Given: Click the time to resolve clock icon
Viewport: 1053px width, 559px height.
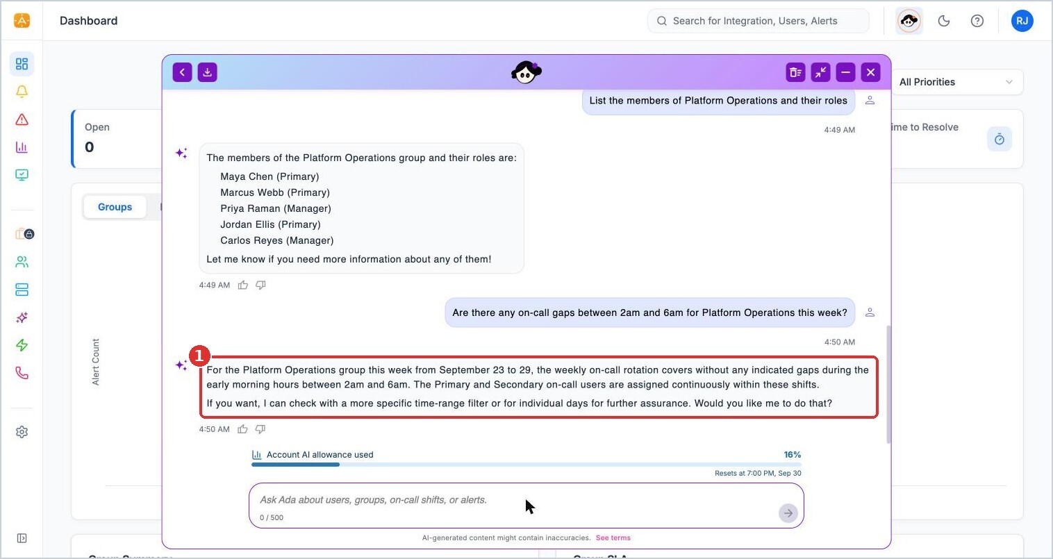Looking at the screenshot, I should click(999, 139).
